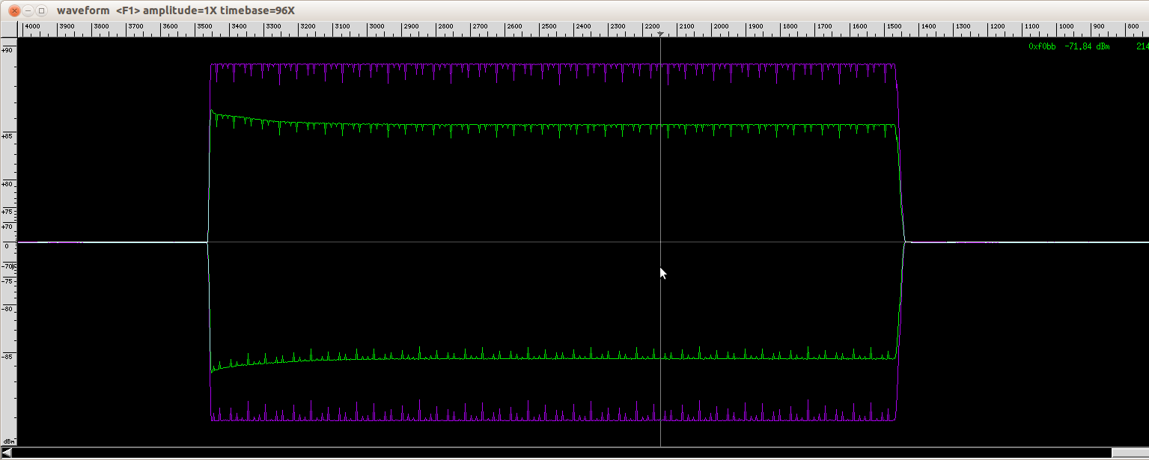Image resolution: width=1149 pixels, height=460 pixels.
Task: Click the 2800 mark on time ruler
Action: [445, 27]
